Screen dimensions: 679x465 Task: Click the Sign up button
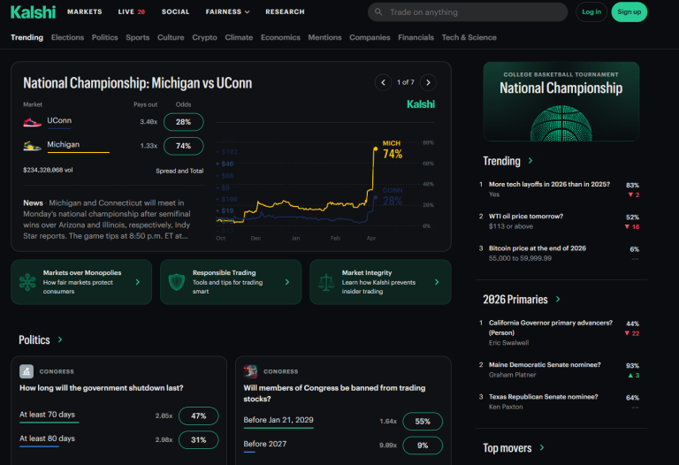[629, 12]
